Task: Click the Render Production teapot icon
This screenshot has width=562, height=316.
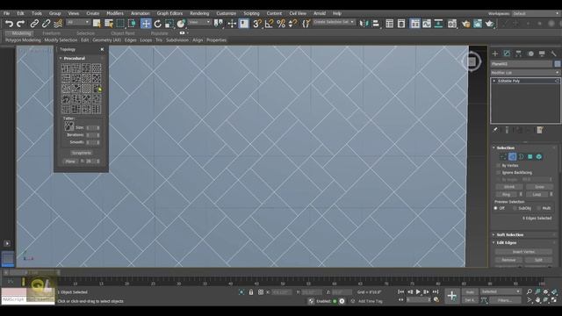Action: 489,24
